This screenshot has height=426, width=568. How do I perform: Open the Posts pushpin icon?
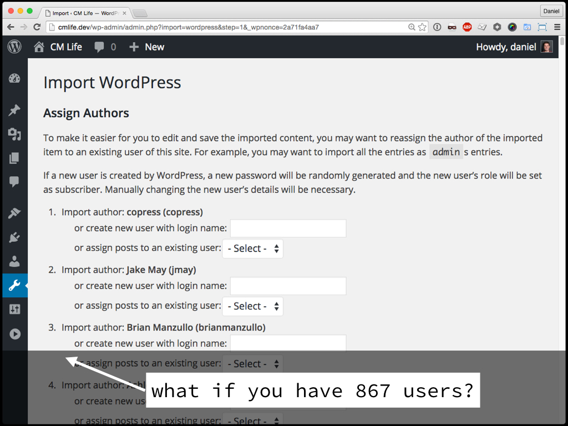click(14, 110)
